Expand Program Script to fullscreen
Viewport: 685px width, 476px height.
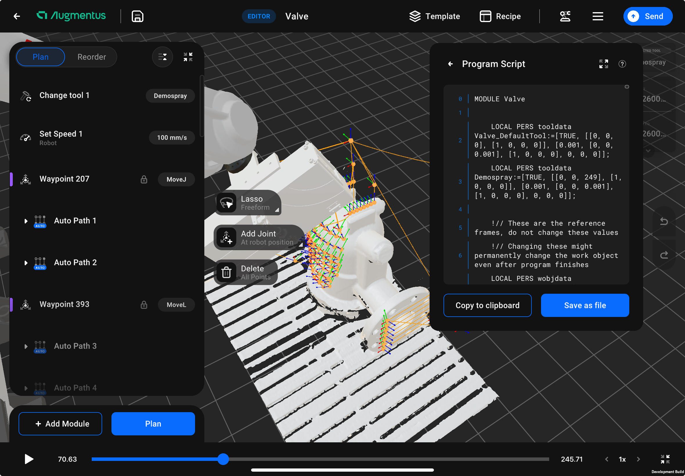[603, 64]
